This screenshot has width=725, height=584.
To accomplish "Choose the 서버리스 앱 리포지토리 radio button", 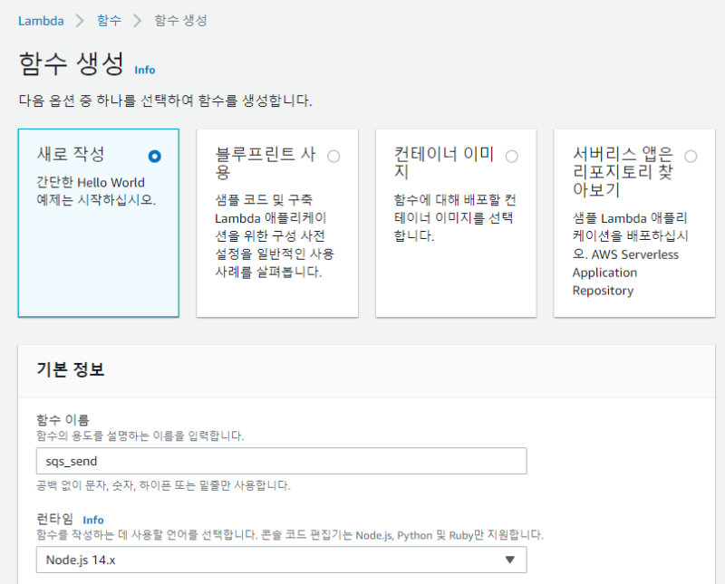I will coord(691,156).
